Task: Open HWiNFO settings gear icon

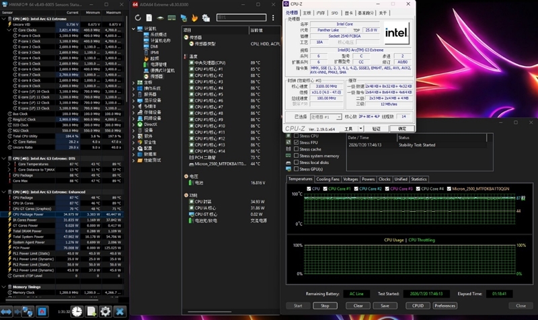Action: (106, 311)
